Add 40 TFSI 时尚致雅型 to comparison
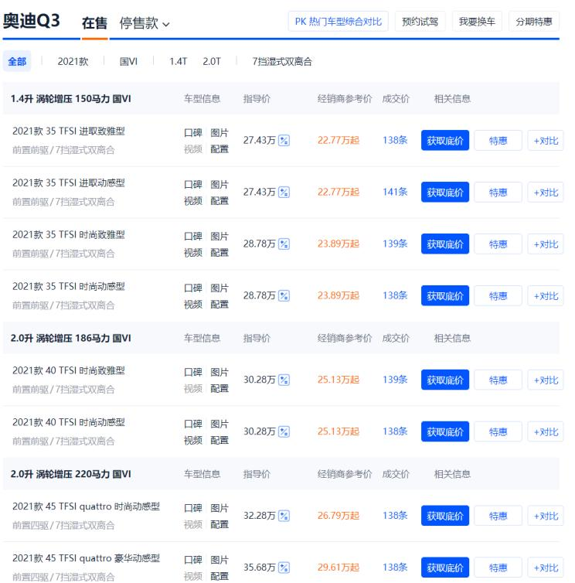The width and height of the screenshot is (575, 583). (546, 380)
